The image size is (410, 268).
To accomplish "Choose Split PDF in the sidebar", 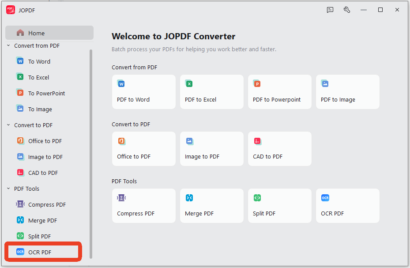I will tap(39, 236).
